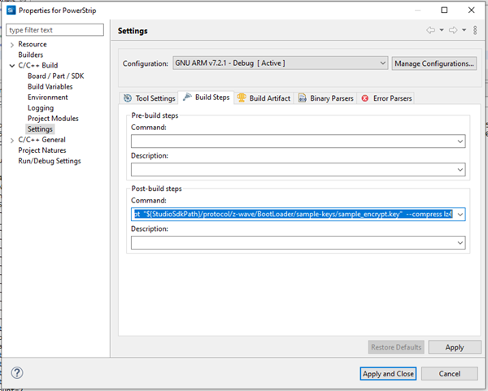Select Build Variables in the tree
This screenshot has height=391, width=488.
[x=50, y=87]
